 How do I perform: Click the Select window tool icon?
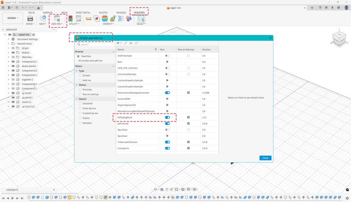coord(141,19)
